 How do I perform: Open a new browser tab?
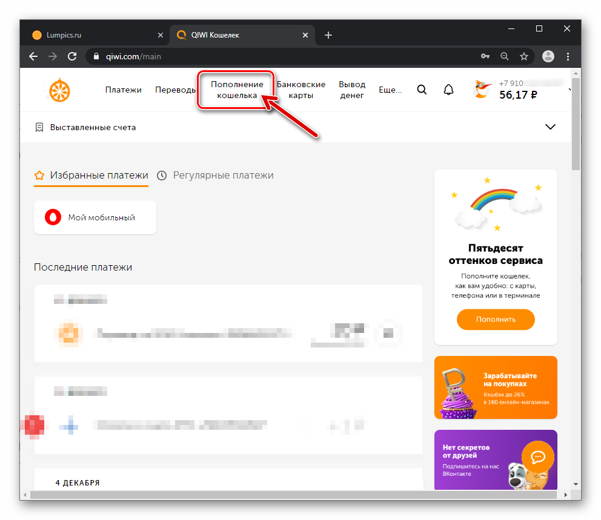point(328,35)
